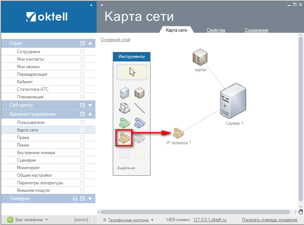The height and width of the screenshot is (225, 304).
Task: Switch to the Свойства tab
Action: pos(216,30)
